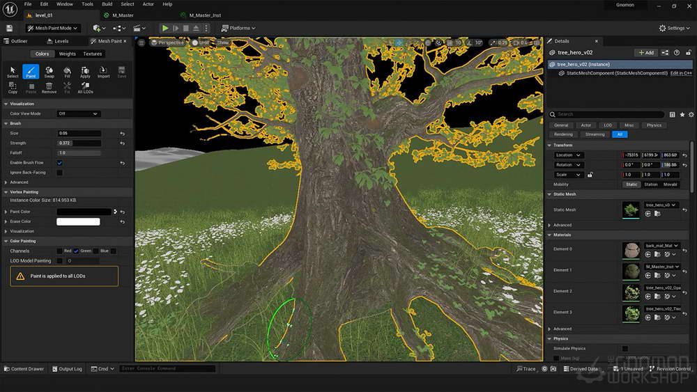Screen dimensions: 697x392
Task: Lock the Details panel
Action: coord(688,52)
